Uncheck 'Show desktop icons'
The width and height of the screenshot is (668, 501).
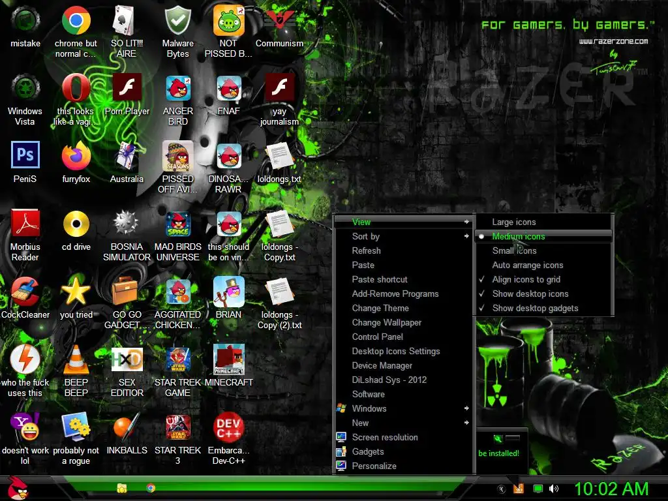pos(543,294)
